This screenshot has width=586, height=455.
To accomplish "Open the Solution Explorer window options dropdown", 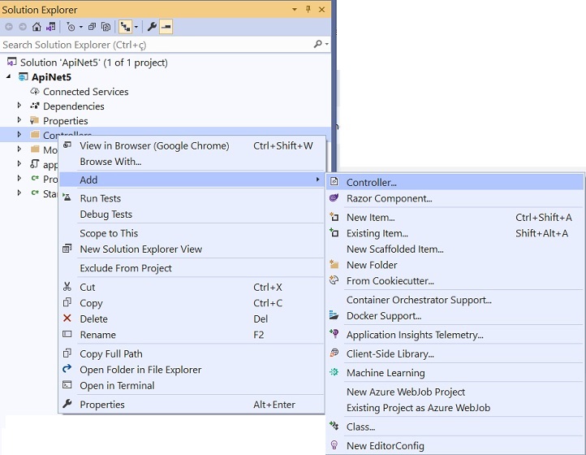I will pyautogui.click(x=295, y=10).
